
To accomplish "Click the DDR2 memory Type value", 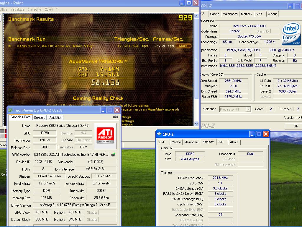I will click(190, 154).
